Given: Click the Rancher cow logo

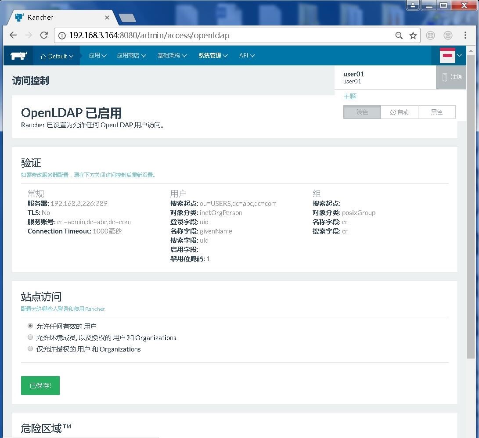Looking at the screenshot, I should pyautogui.click(x=18, y=55).
